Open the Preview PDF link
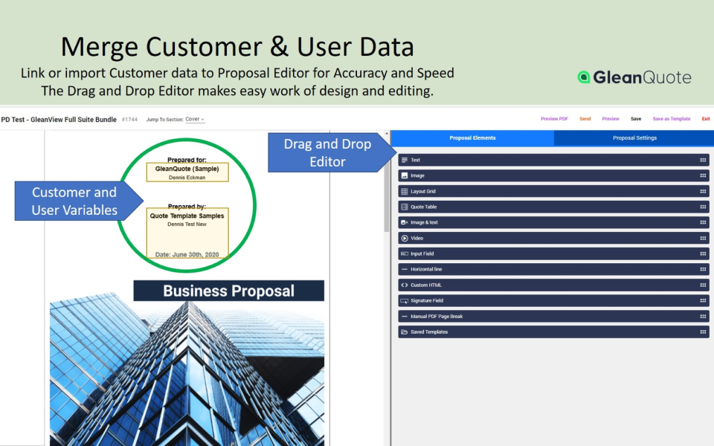Image resolution: width=714 pixels, height=446 pixels. click(553, 118)
